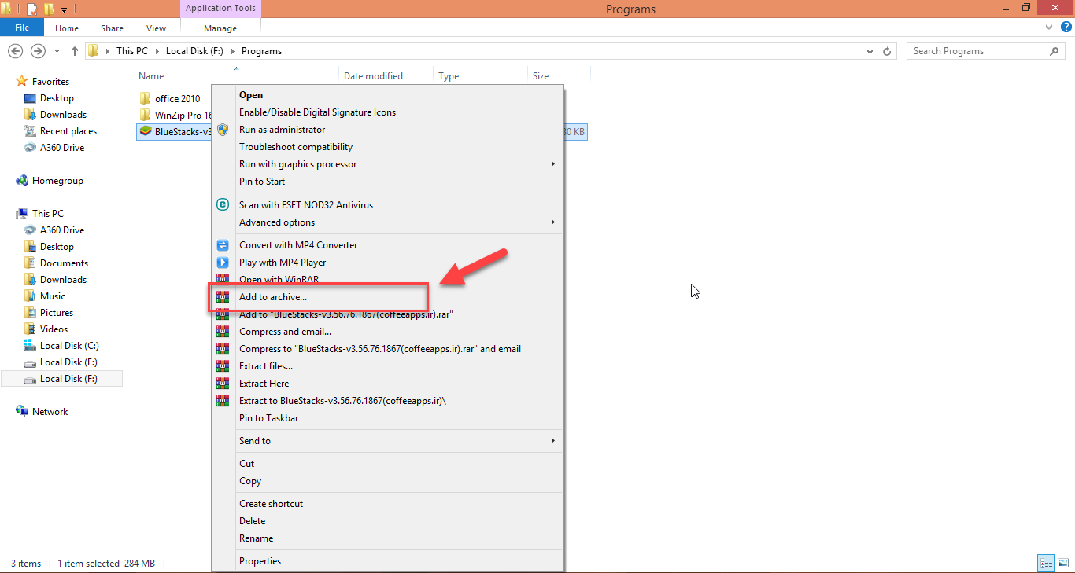Click the Back navigation arrow
This screenshot has width=1075, height=573.
15,51
